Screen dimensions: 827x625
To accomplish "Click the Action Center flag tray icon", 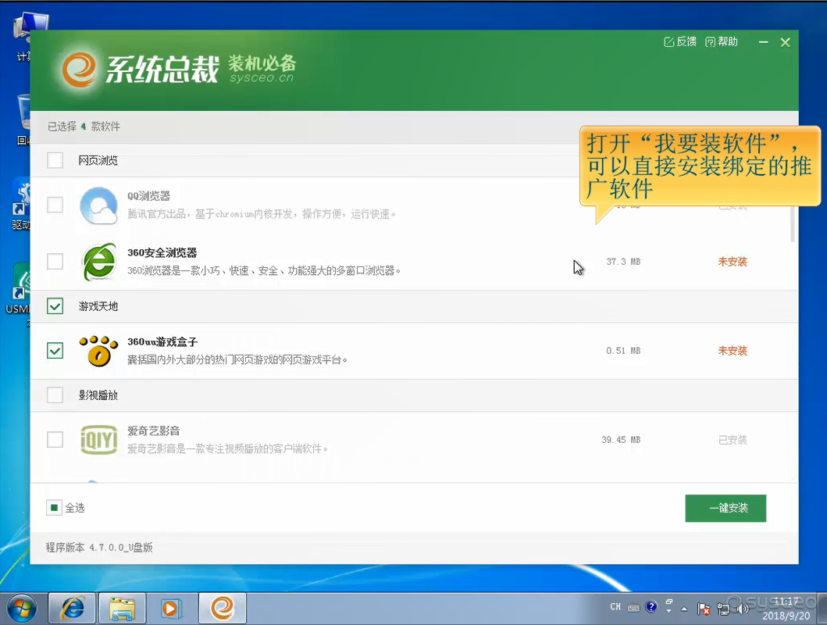I will tap(704, 609).
